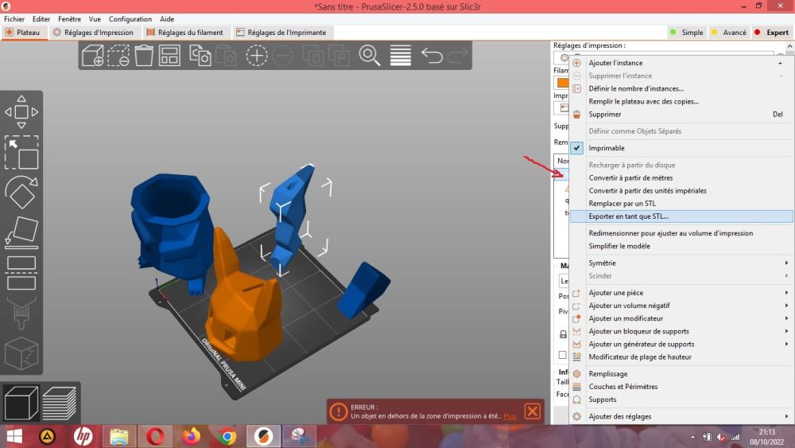Choose Remplacer par un STL

(x=681, y=204)
